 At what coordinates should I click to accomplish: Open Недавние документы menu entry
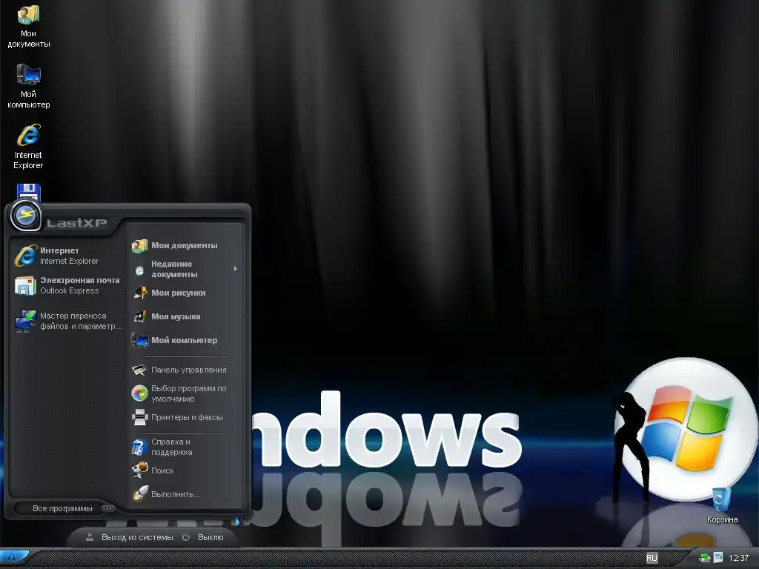[185, 269]
